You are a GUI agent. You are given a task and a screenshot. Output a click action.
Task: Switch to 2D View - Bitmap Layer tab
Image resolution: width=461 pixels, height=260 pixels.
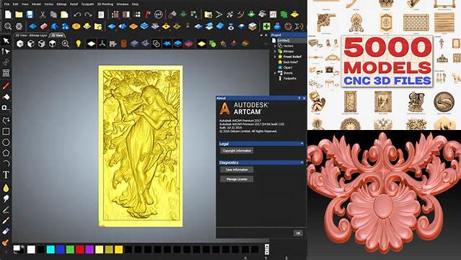click(x=31, y=35)
